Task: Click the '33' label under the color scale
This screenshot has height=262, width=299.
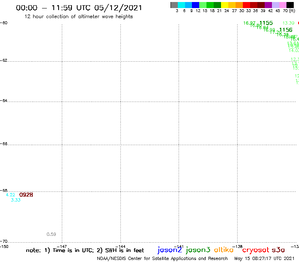Action: [248, 11]
